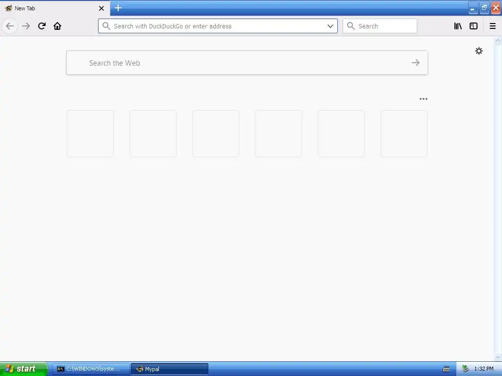The image size is (502, 376).
Task: Select the fifth empty top site tile
Action: pyautogui.click(x=341, y=134)
